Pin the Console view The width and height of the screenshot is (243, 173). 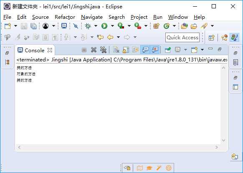pyautogui.click(x=168, y=50)
